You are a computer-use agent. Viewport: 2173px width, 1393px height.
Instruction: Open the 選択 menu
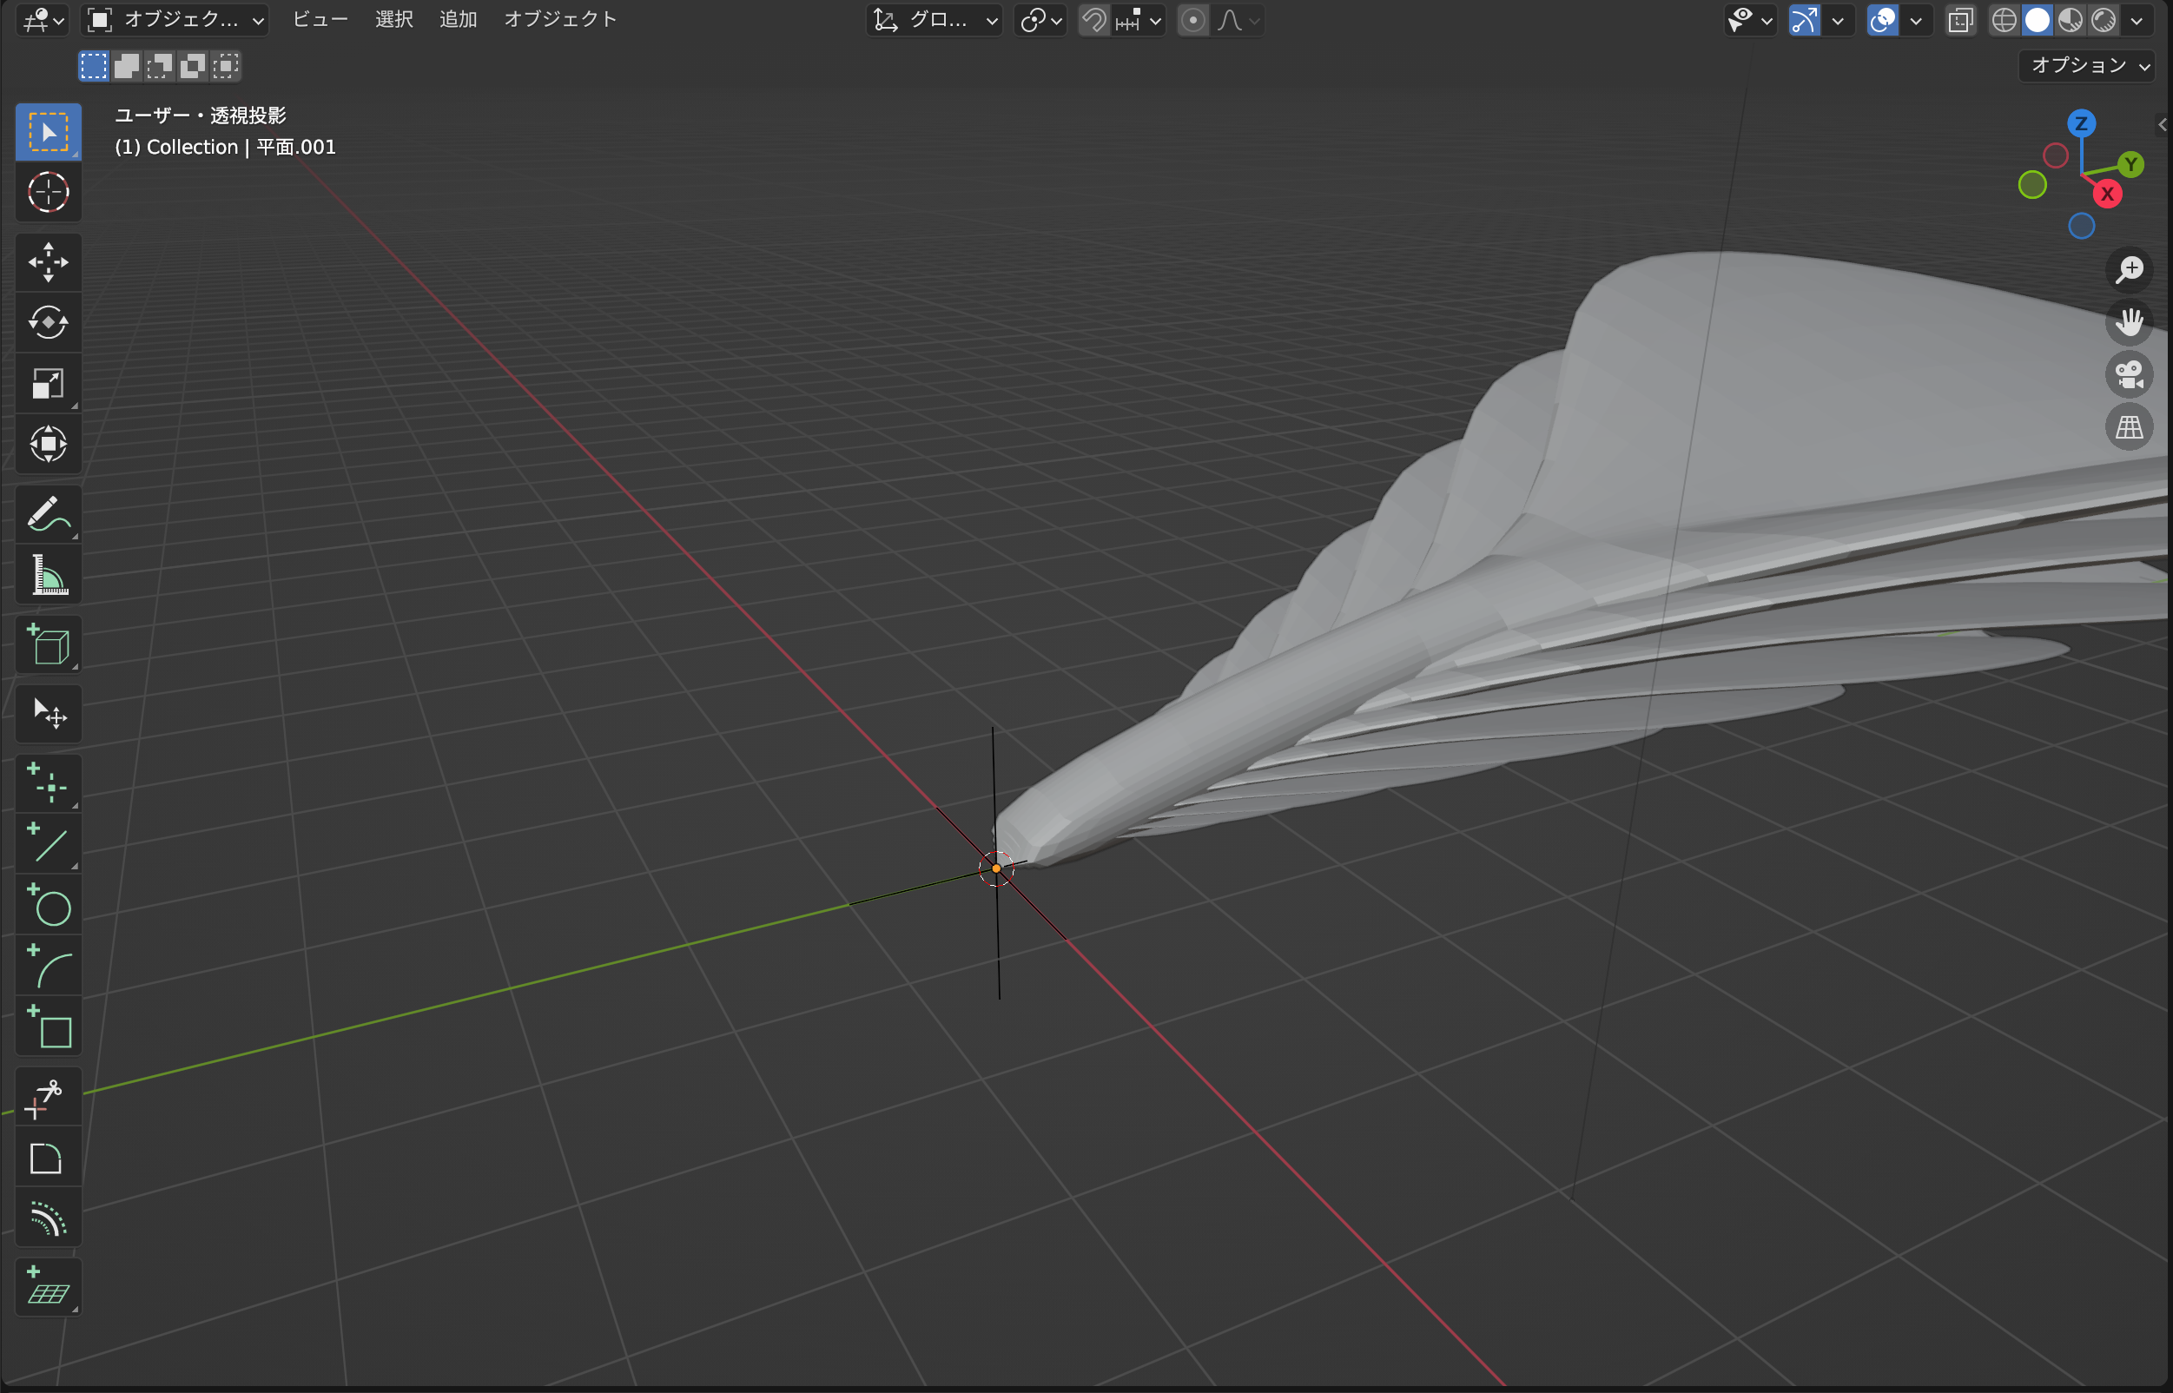(394, 19)
